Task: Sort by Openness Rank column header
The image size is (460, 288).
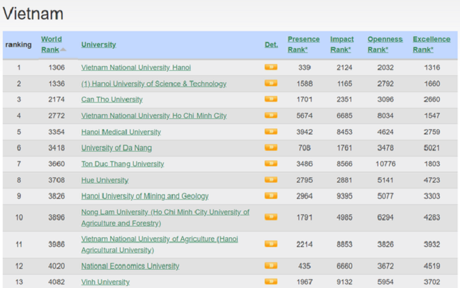Action: click(x=385, y=44)
